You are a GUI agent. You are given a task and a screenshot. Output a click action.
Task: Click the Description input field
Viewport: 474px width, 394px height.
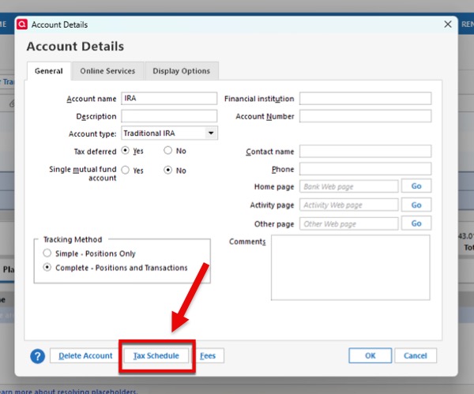point(169,116)
